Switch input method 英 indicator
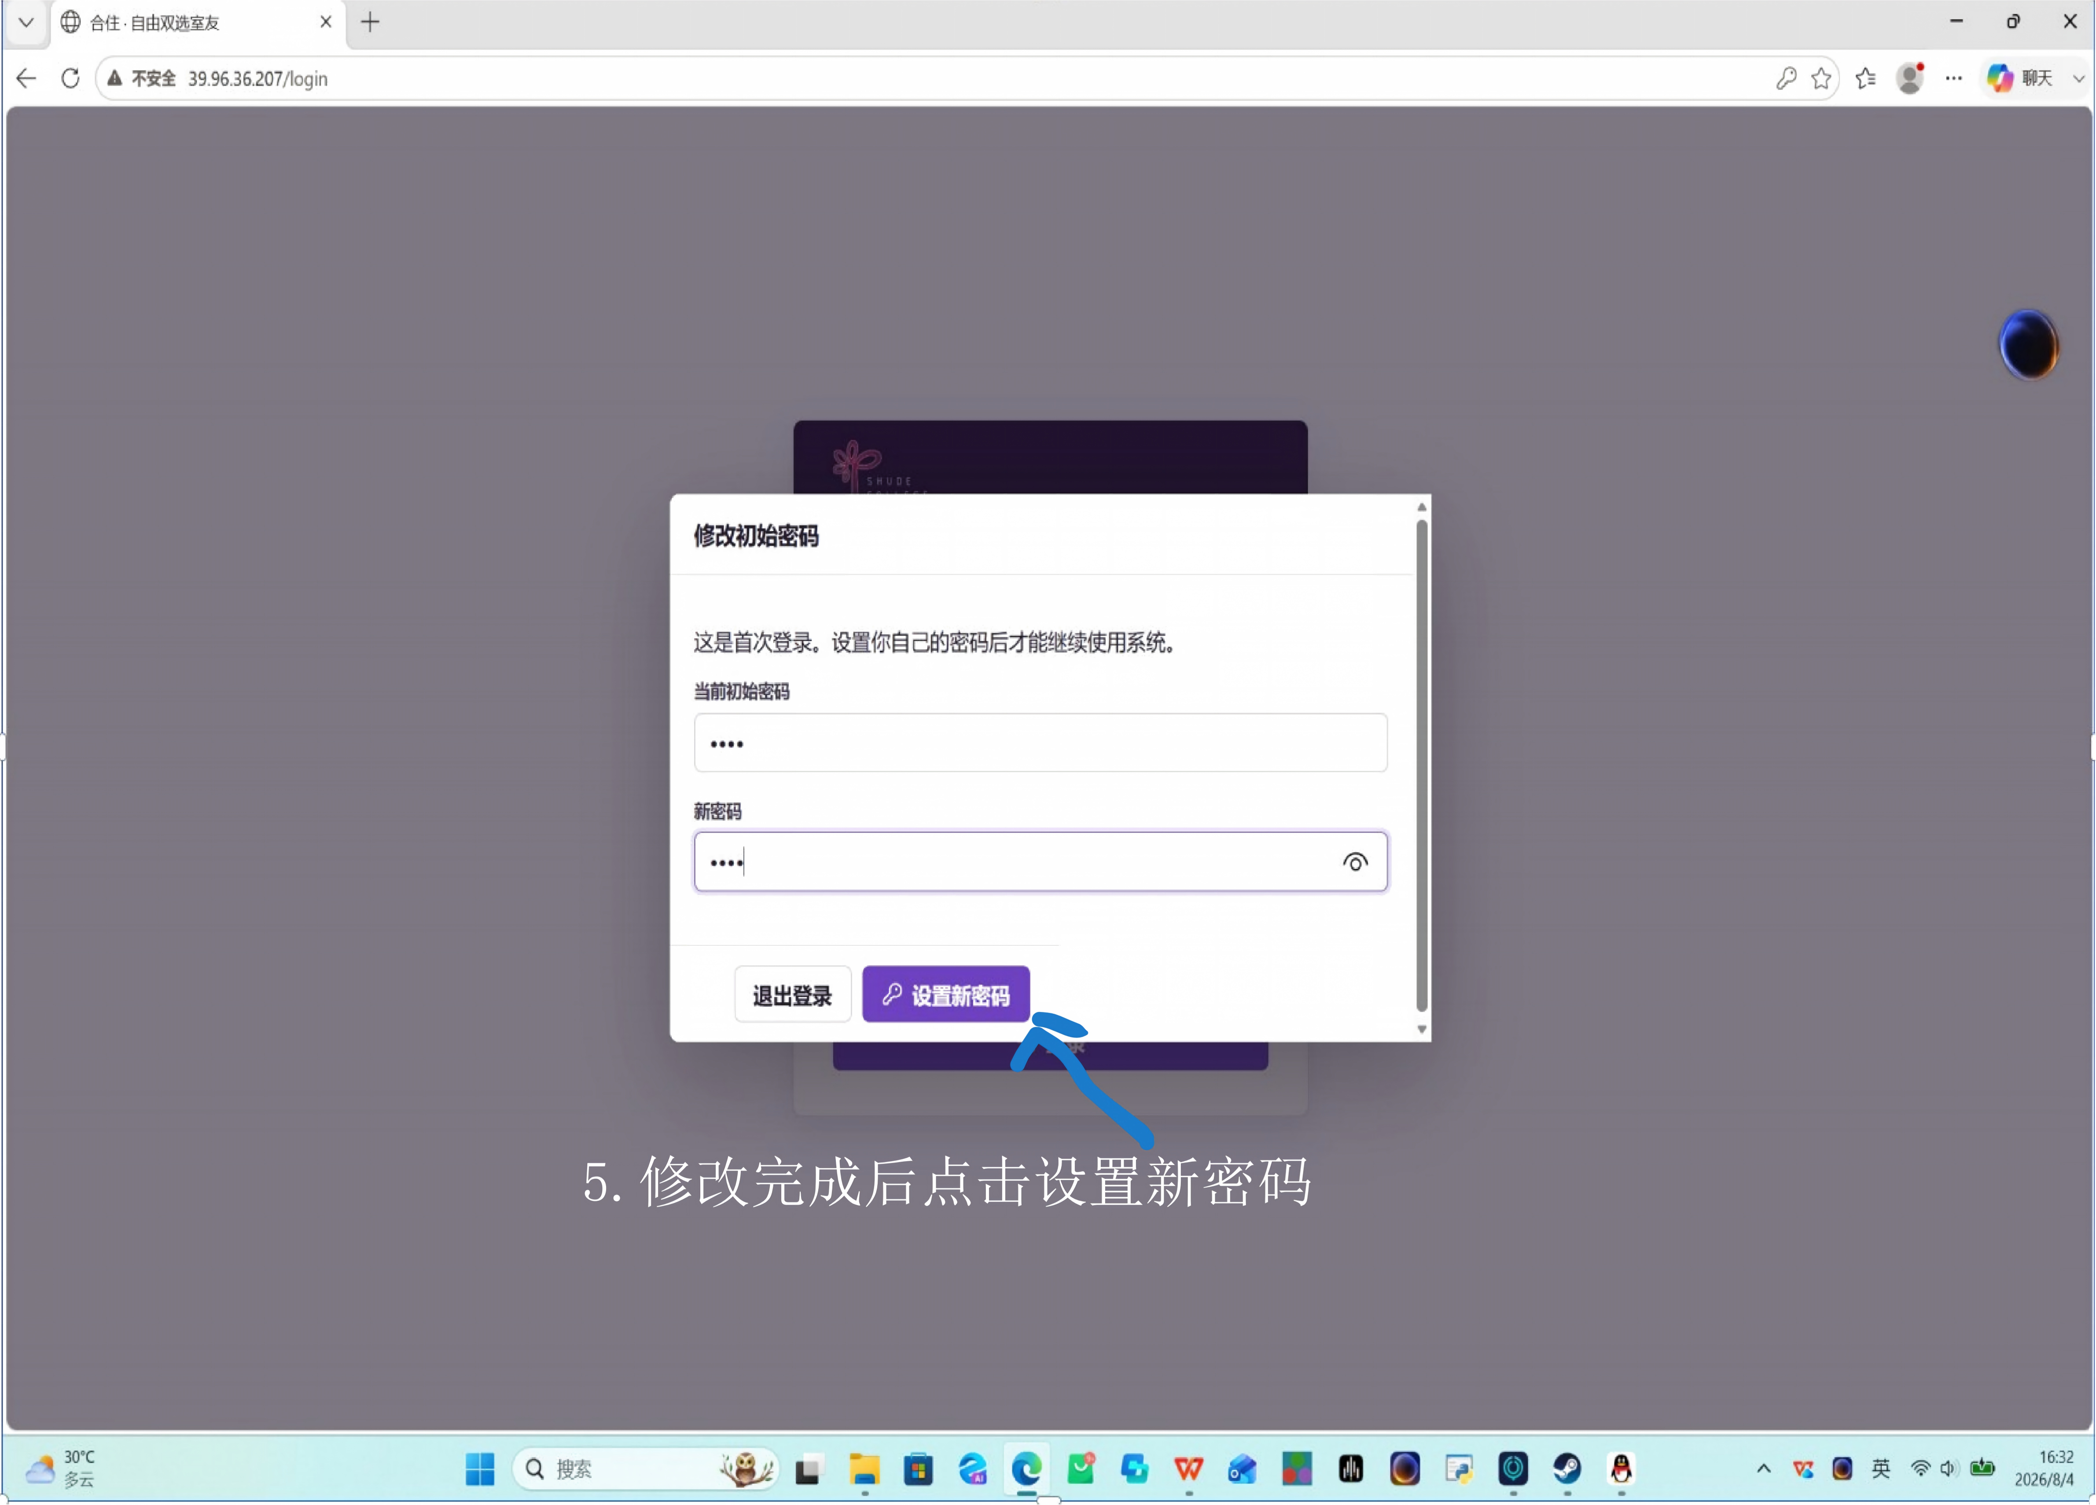This screenshot has width=2096, height=1505. pos(1881,1468)
